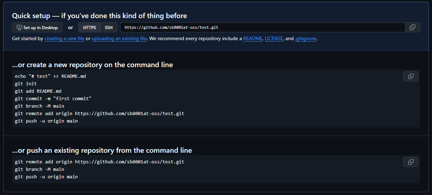Copy the new repository commands block
This screenshot has width=432, height=195.
(411, 76)
